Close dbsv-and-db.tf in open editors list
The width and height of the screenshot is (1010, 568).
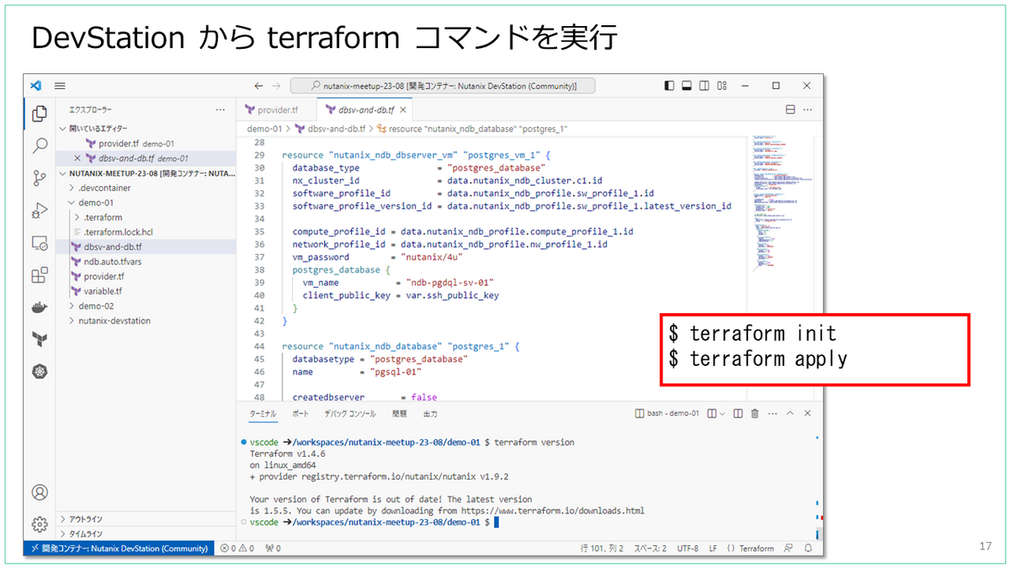click(78, 157)
